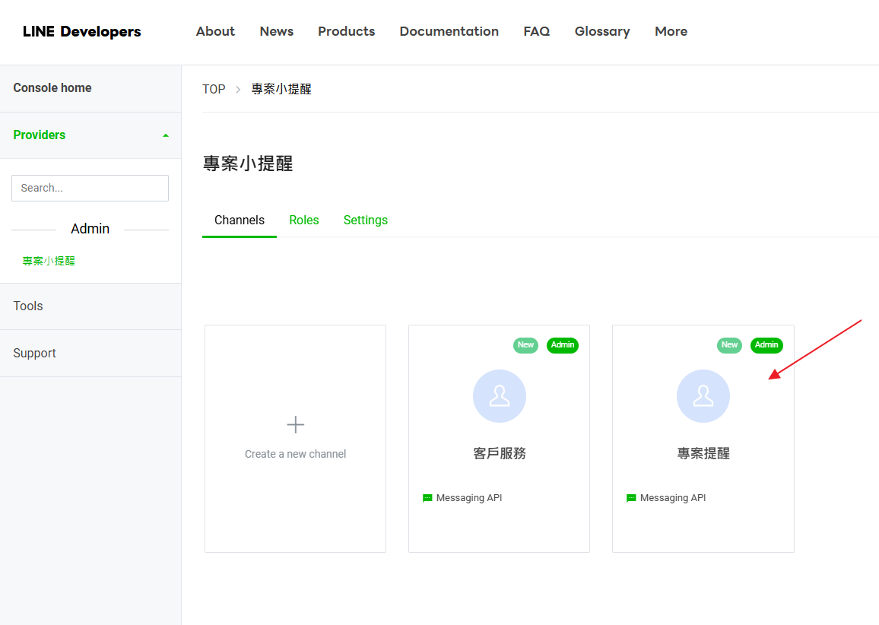Click the 專案提醒 channel avatar icon
Screen dimensions: 879x625
click(703, 395)
